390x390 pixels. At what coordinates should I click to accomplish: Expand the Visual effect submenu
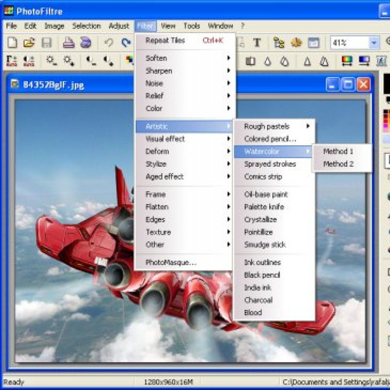click(184, 139)
